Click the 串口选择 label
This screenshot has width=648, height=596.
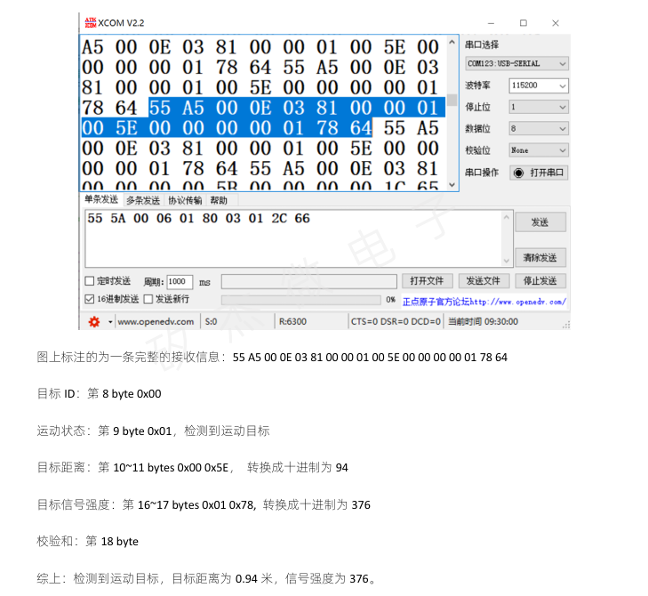pos(482,44)
